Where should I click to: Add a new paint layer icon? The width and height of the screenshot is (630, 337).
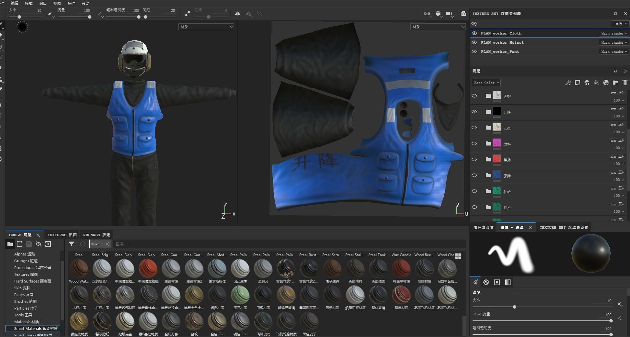pos(587,83)
